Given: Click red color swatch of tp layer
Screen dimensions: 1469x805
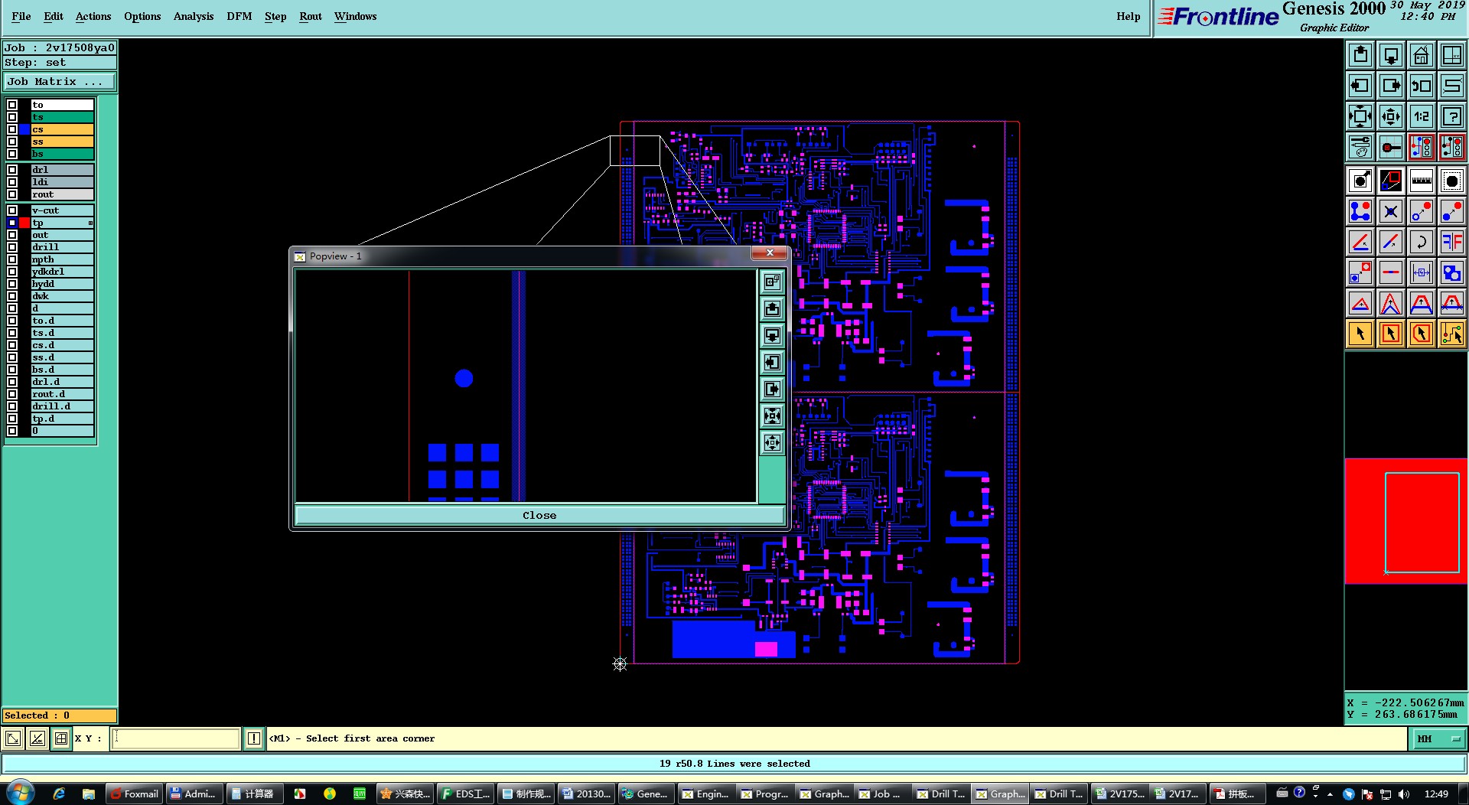Looking at the screenshot, I should click(x=24, y=223).
